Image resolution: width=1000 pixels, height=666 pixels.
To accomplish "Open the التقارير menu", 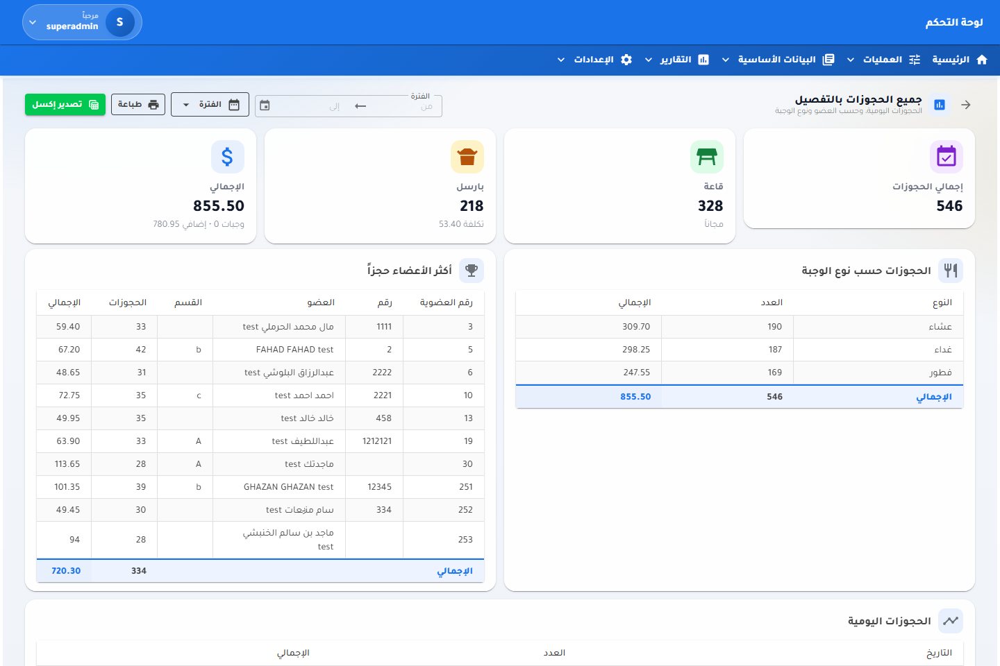I will (x=676, y=60).
